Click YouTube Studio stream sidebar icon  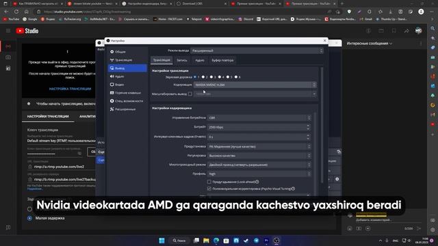[8, 46]
